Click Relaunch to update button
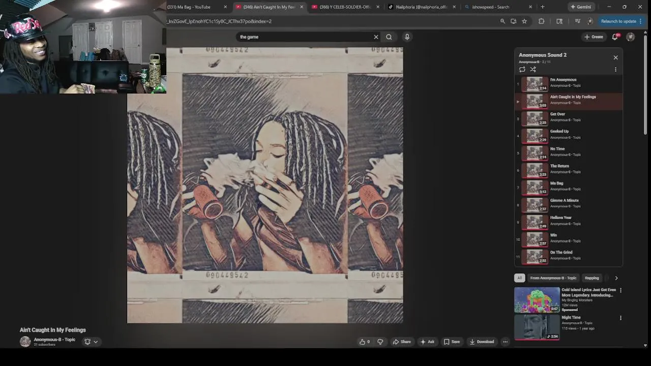Screen dimensions: 651x366 click(622, 21)
